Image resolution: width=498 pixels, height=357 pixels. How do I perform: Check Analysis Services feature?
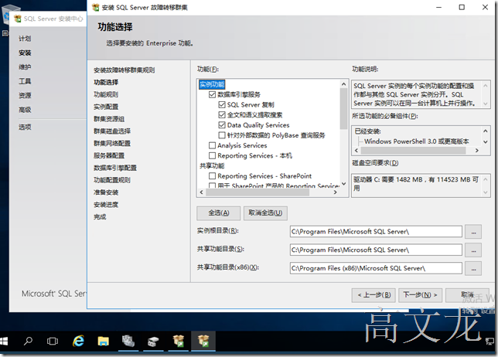(x=212, y=145)
